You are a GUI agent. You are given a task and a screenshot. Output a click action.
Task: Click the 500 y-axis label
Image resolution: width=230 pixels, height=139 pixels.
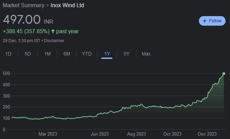coord(6,73)
